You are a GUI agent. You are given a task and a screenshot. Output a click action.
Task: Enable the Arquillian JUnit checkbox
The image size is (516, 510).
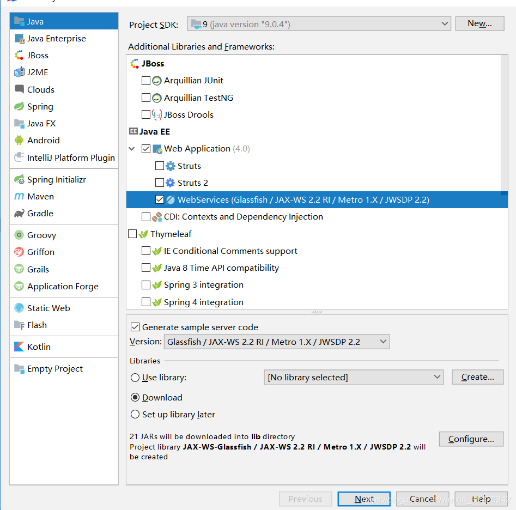coord(146,81)
